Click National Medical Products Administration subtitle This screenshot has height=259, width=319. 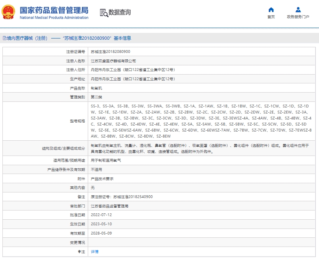point(54,18)
